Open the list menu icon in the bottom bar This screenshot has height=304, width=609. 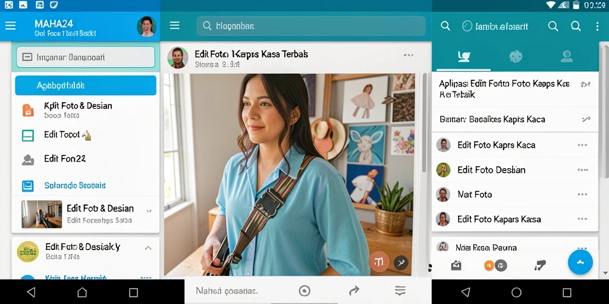(x=400, y=290)
